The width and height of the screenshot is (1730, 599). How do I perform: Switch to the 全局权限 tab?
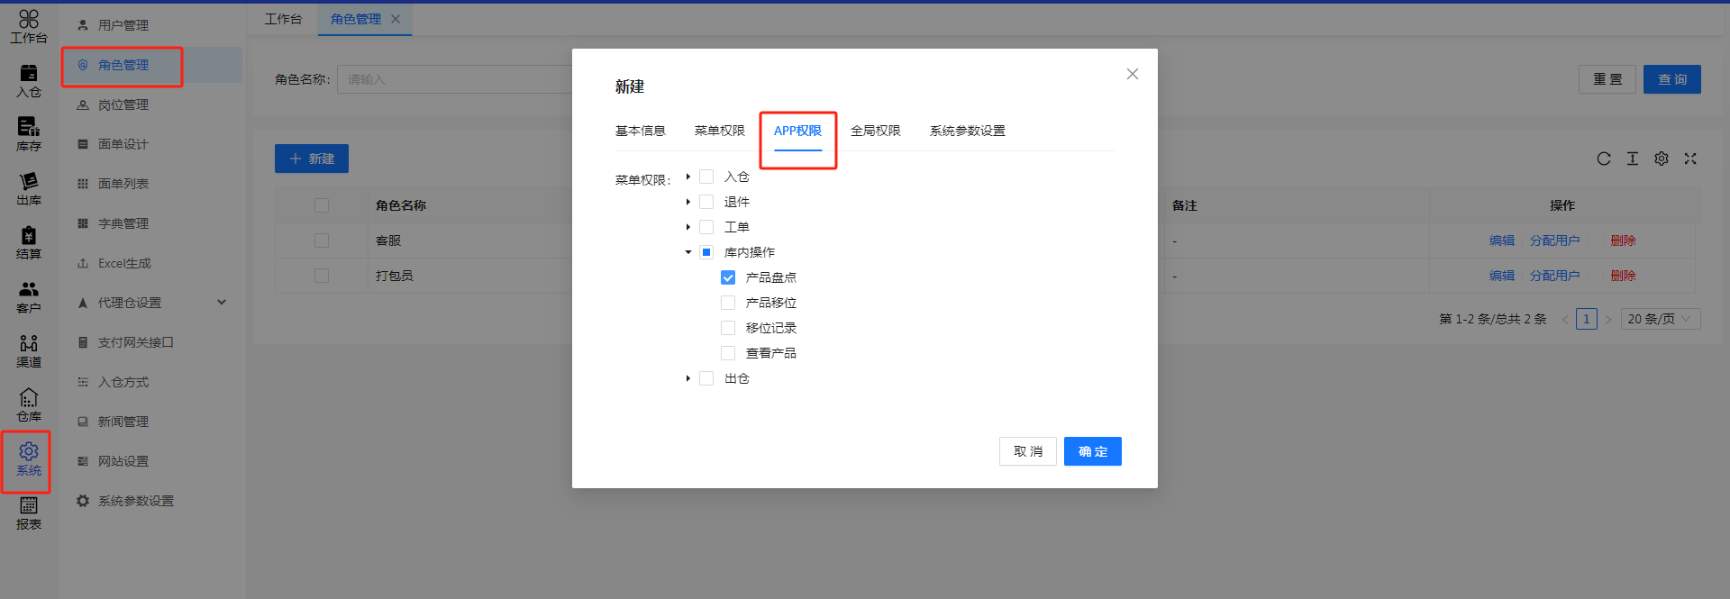[875, 131]
